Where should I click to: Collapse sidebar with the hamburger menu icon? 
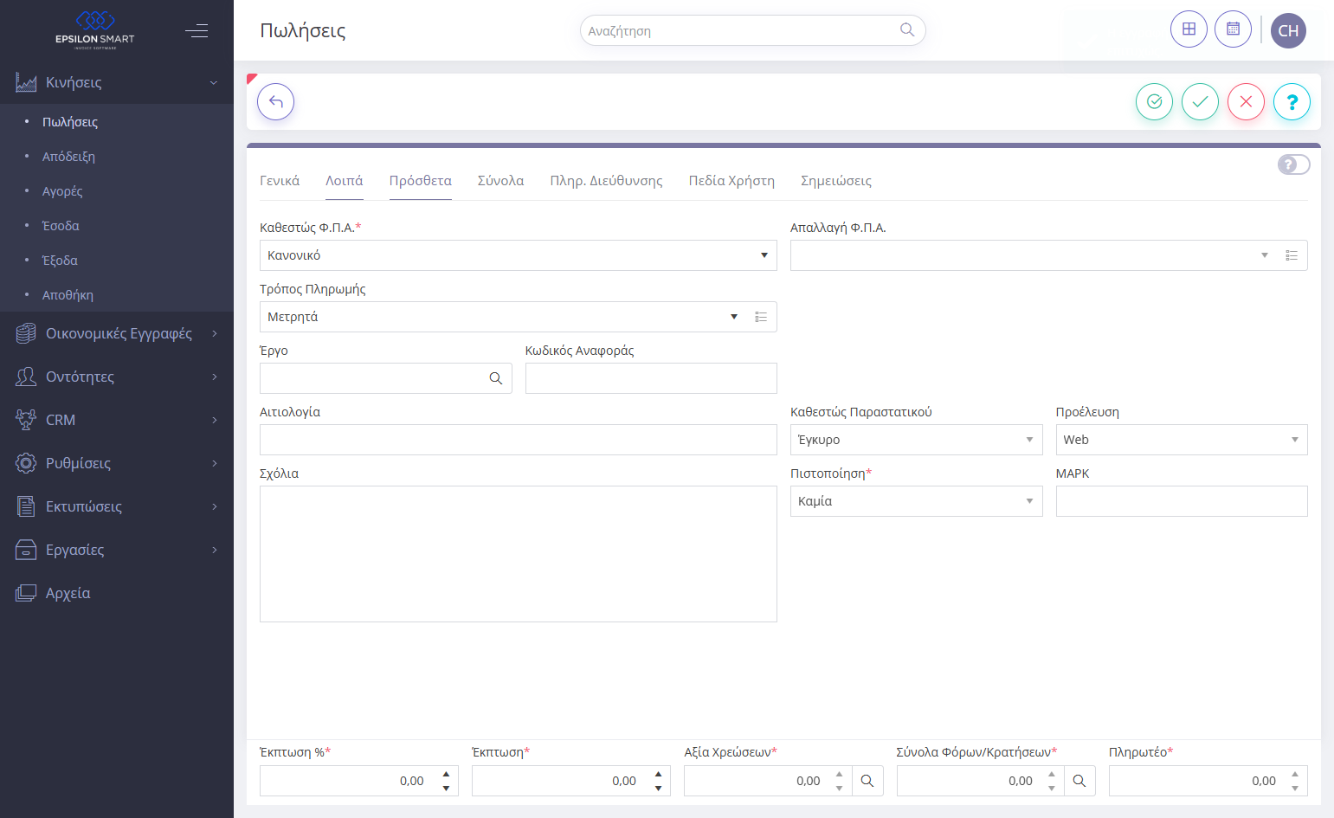197,31
